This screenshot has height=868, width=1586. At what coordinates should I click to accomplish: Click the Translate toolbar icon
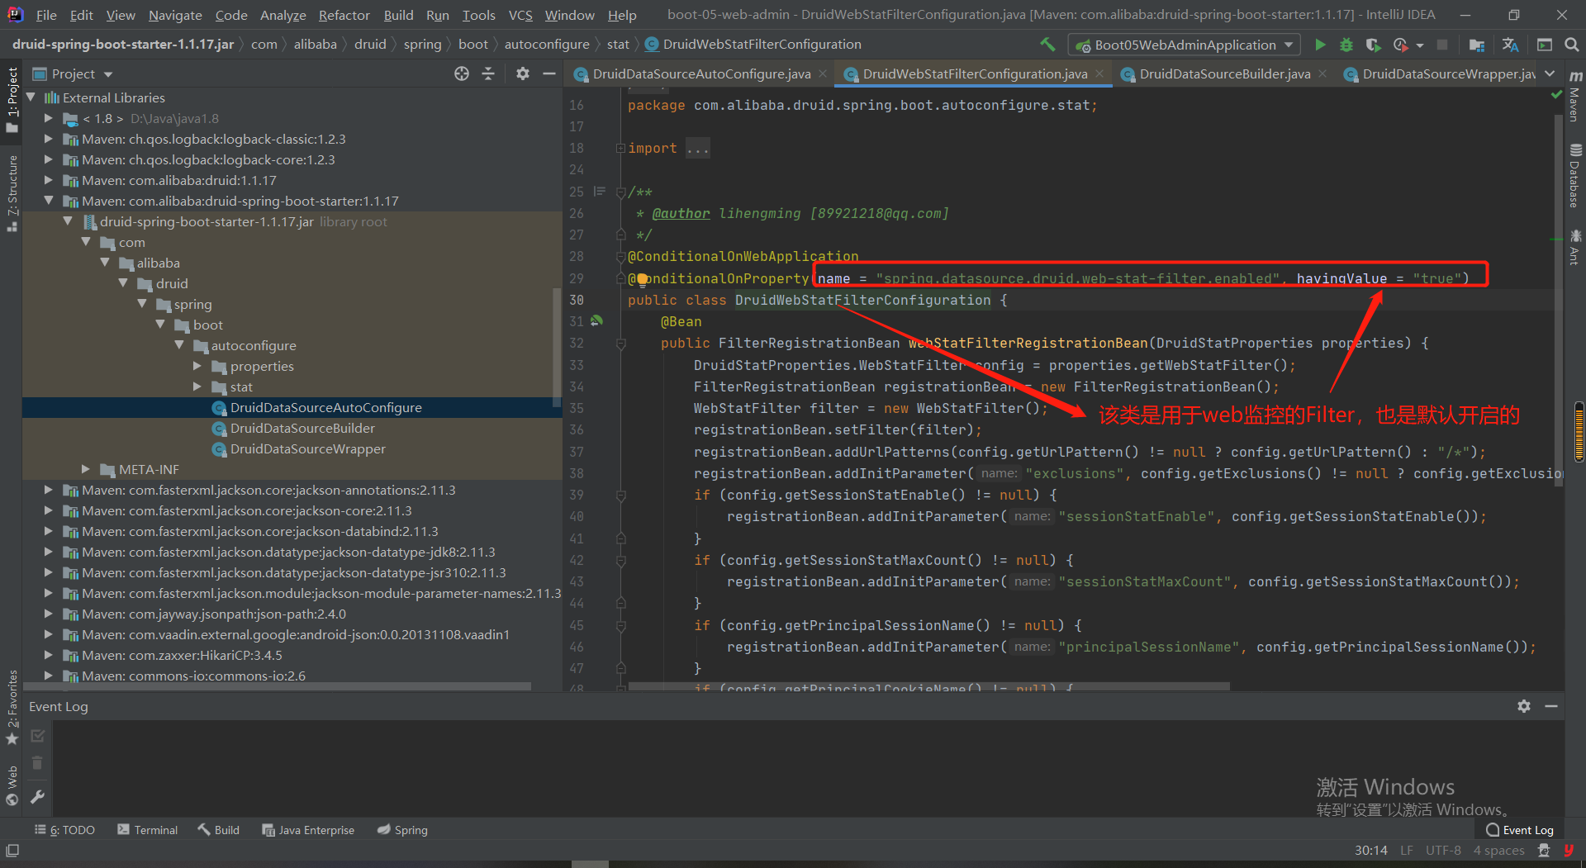(x=1511, y=45)
